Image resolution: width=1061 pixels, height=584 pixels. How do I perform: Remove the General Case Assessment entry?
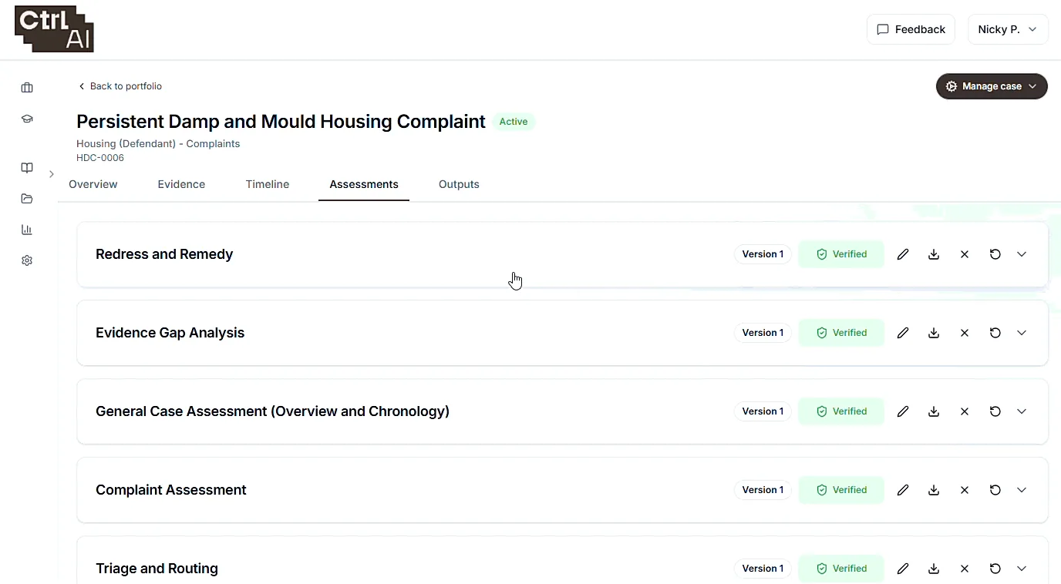(965, 411)
